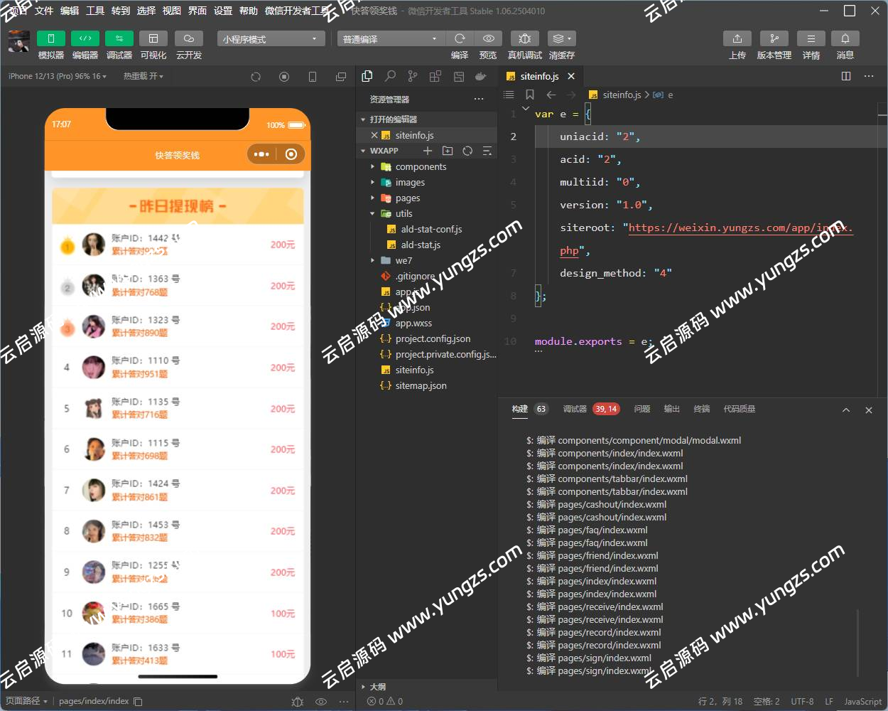The width and height of the screenshot is (888, 711).
Task: Toggle the editor (编辑器) panel
Action: (x=85, y=38)
